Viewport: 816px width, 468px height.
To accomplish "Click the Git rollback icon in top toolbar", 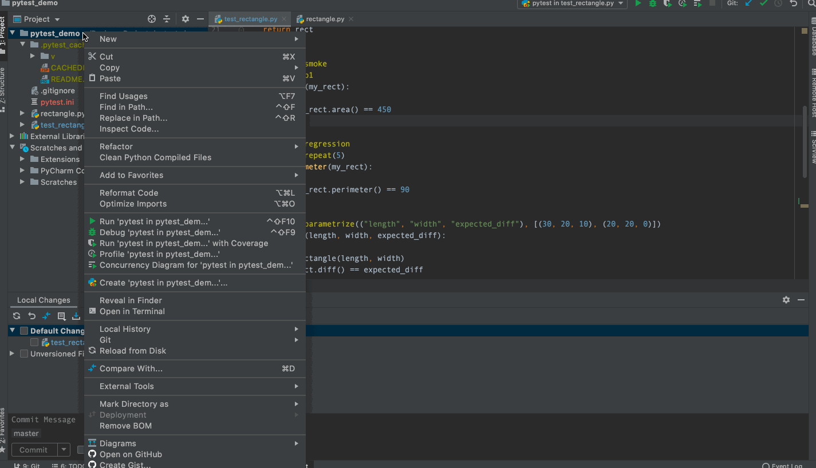I will pos(793,3).
